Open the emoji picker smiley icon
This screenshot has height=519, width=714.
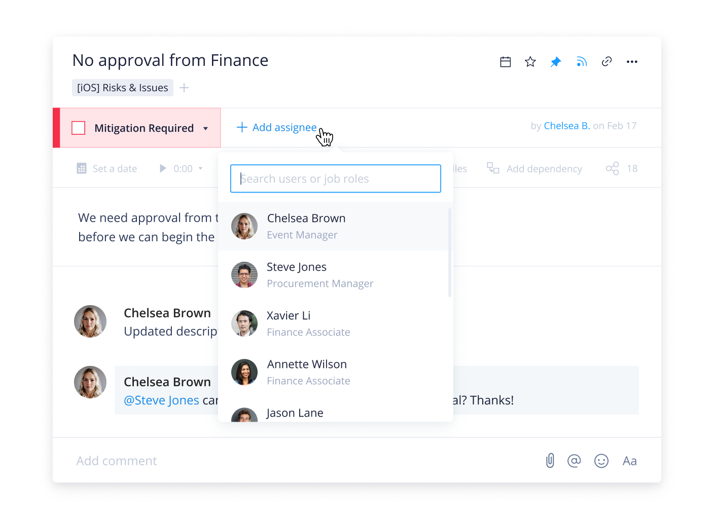[x=601, y=461]
